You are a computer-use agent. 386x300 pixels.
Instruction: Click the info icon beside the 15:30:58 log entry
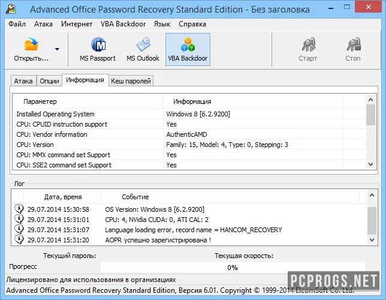tap(19, 209)
